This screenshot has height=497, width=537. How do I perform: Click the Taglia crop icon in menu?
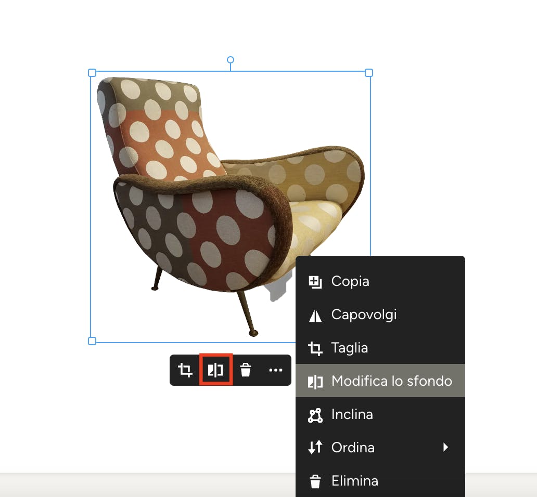[x=315, y=348]
